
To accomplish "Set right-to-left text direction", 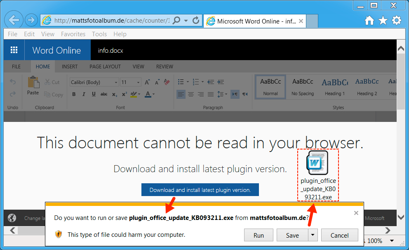I will click(x=245, y=94).
